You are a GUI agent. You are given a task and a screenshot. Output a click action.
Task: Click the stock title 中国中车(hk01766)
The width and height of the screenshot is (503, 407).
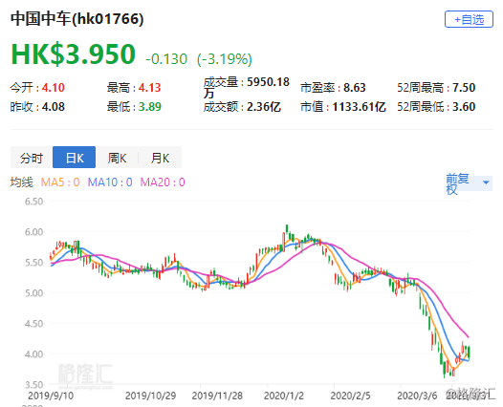point(77,19)
